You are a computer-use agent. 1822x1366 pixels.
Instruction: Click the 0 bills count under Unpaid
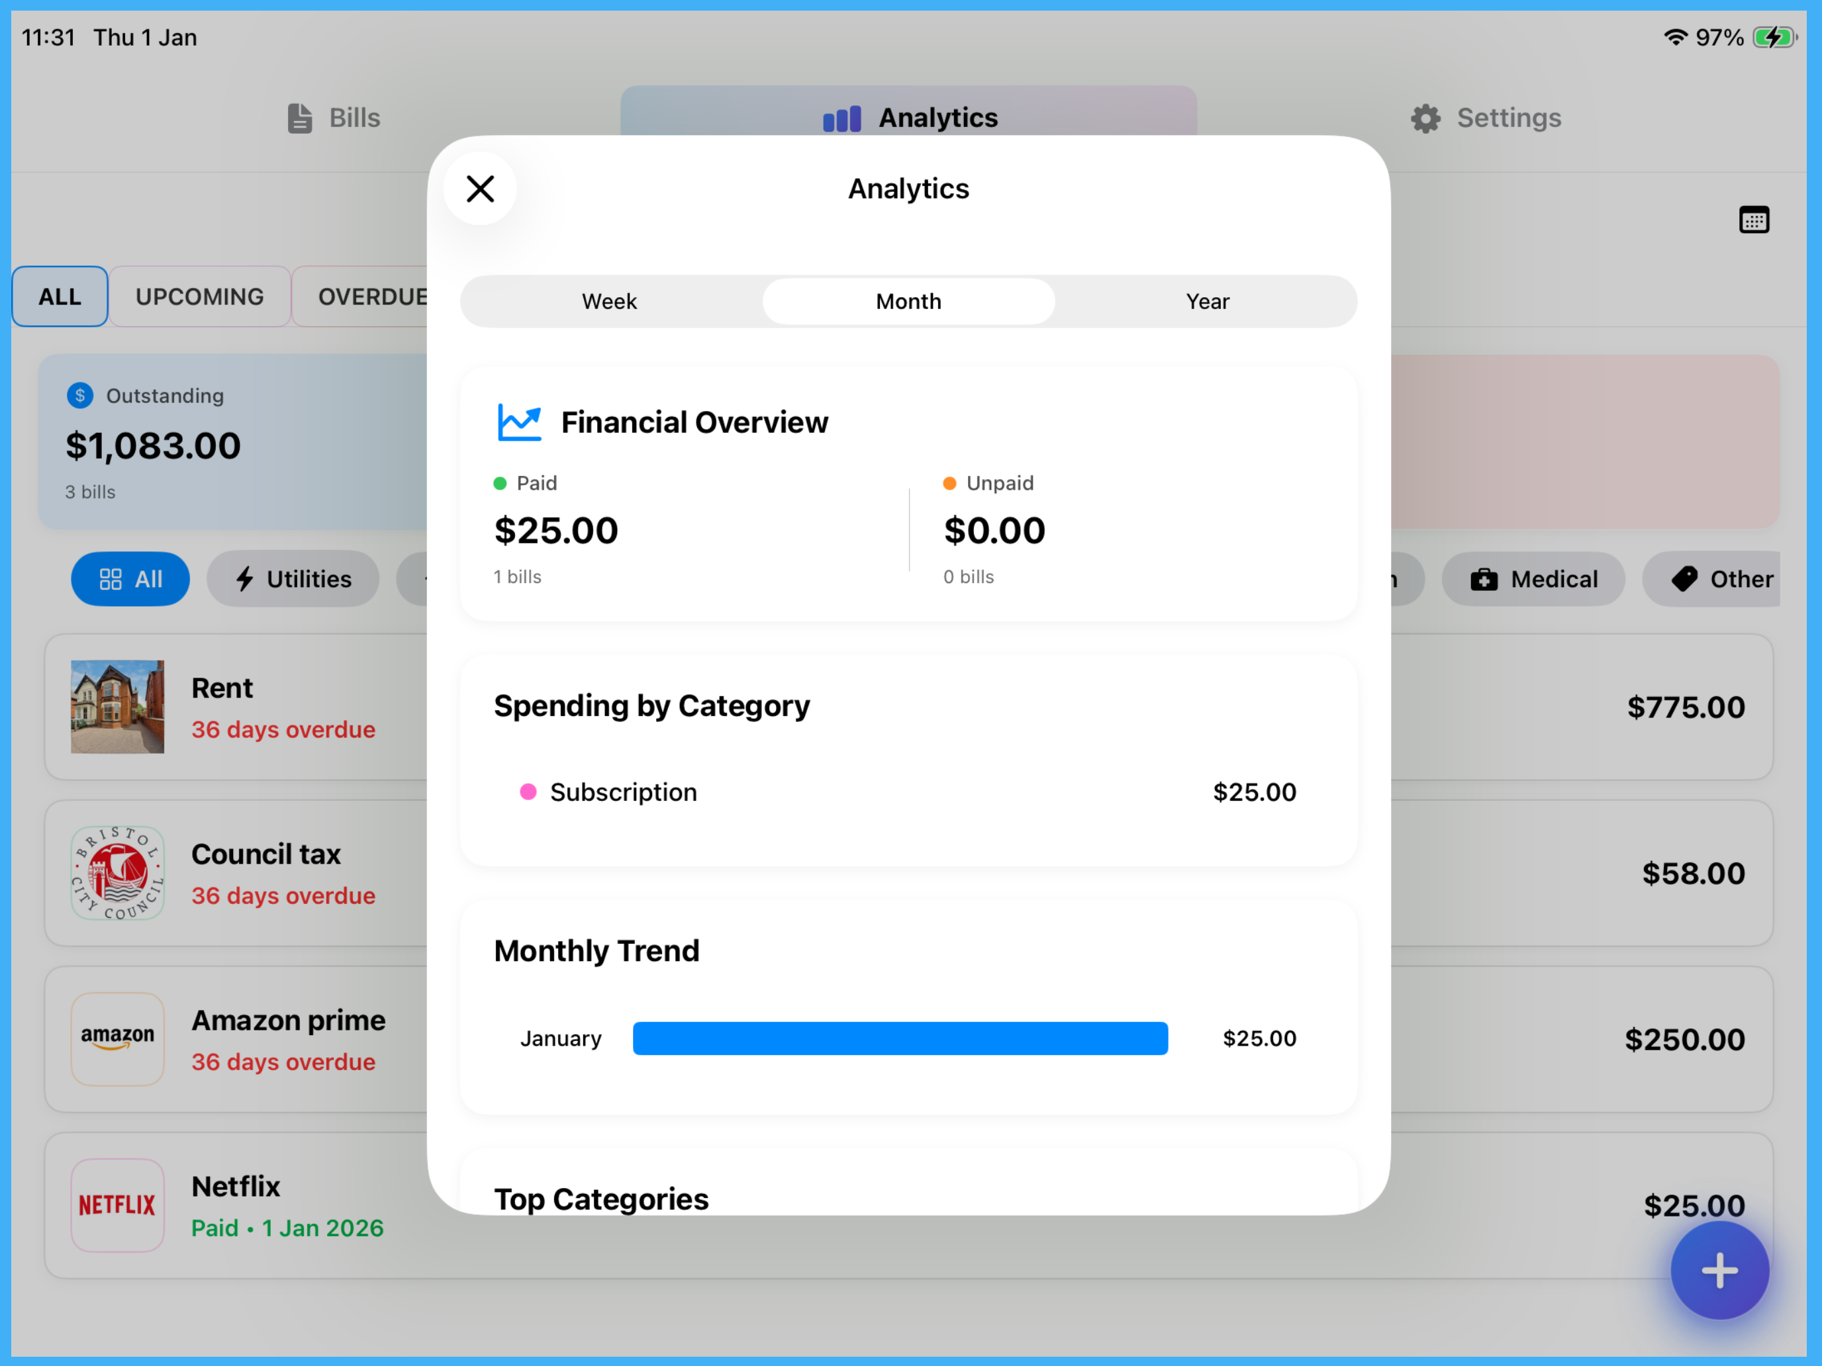[969, 576]
